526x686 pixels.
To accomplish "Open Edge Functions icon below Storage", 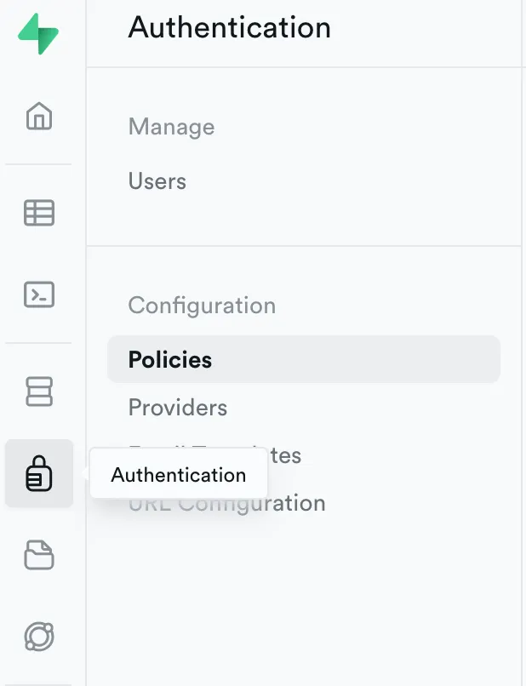I will [39, 637].
